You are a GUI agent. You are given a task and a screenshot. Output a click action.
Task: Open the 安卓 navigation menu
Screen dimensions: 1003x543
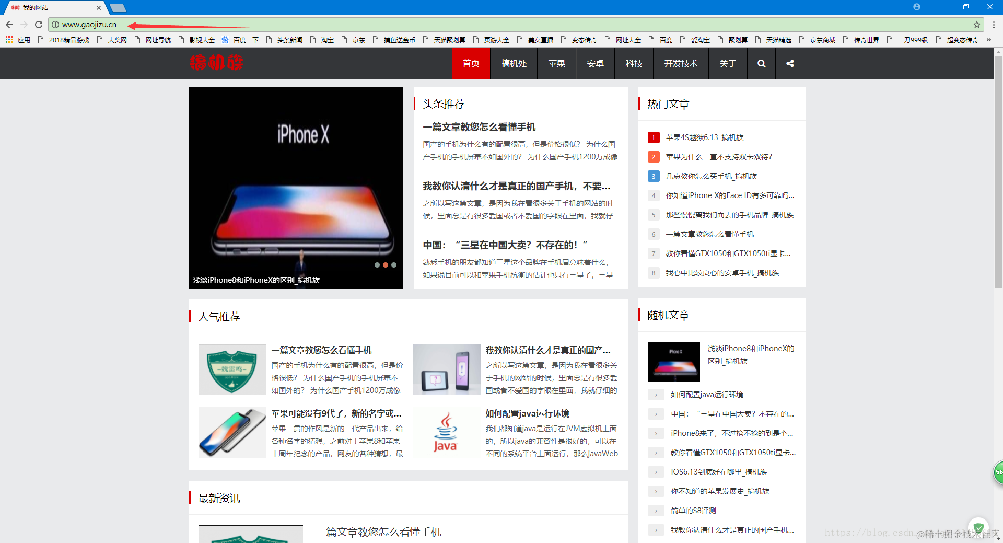[595, 63]
